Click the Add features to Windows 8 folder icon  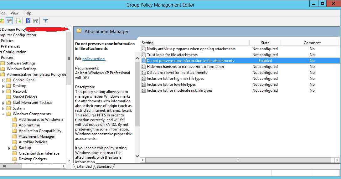pos(15,120)
